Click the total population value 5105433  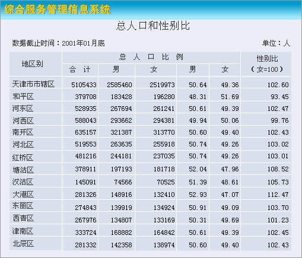(84, 85)
